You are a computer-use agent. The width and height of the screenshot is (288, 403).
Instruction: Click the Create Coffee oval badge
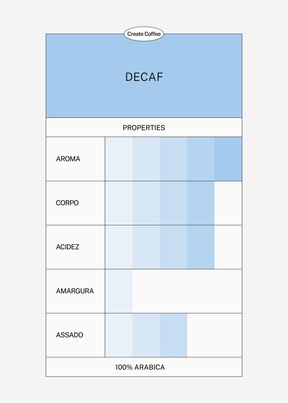tap(144, 34)
